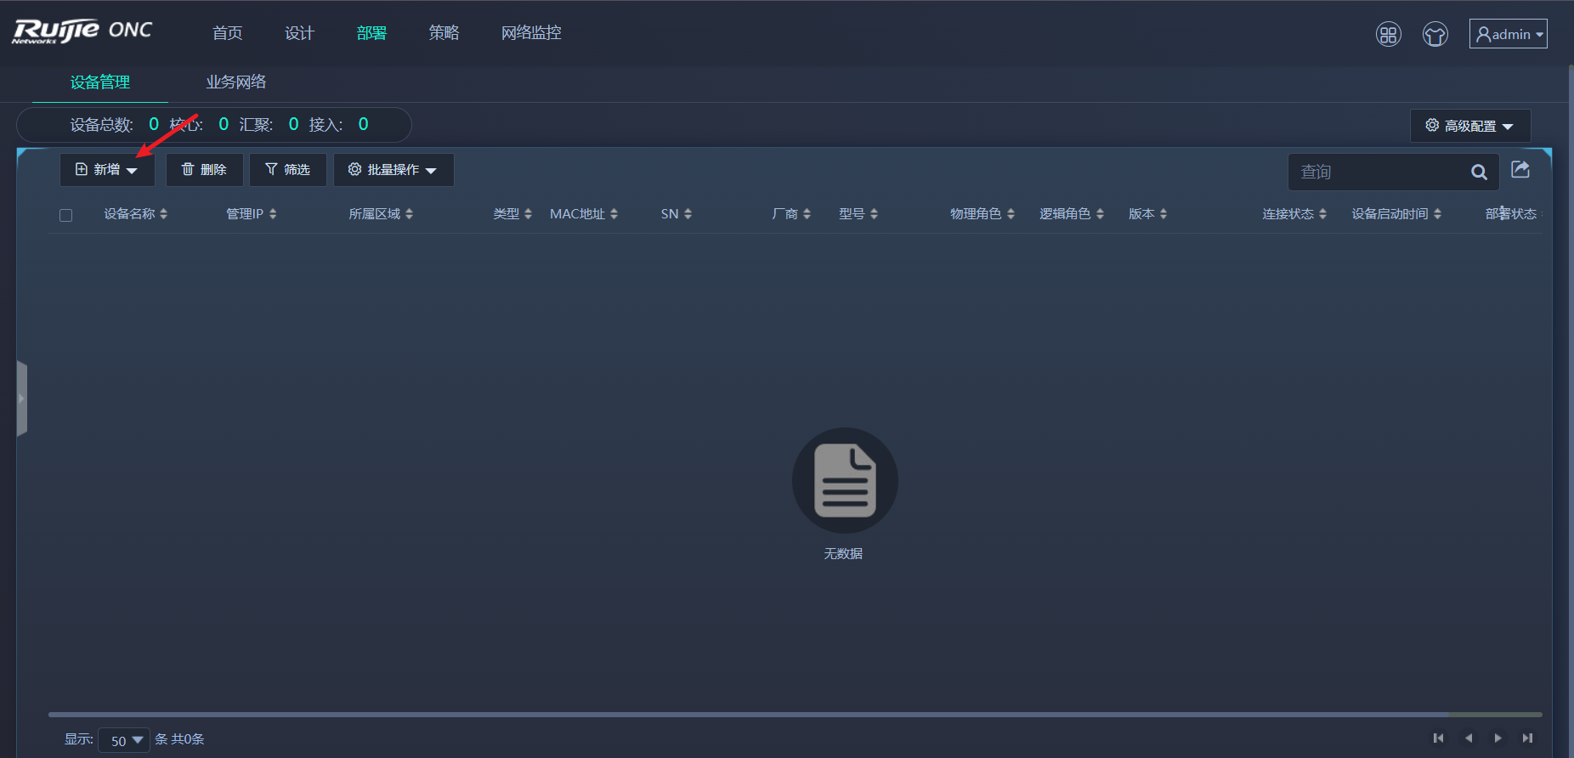Image resolution: width=1574 pixels, height=758 pixels.
Task: Open the theme shirt icon
Action: [x=1435, y=34]
